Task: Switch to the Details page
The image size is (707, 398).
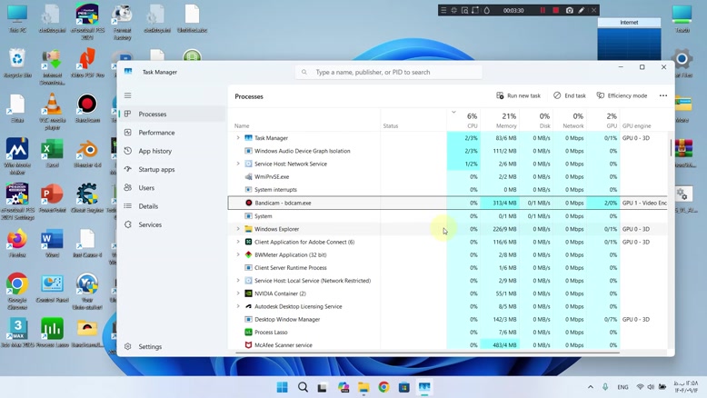Action: 148,206
